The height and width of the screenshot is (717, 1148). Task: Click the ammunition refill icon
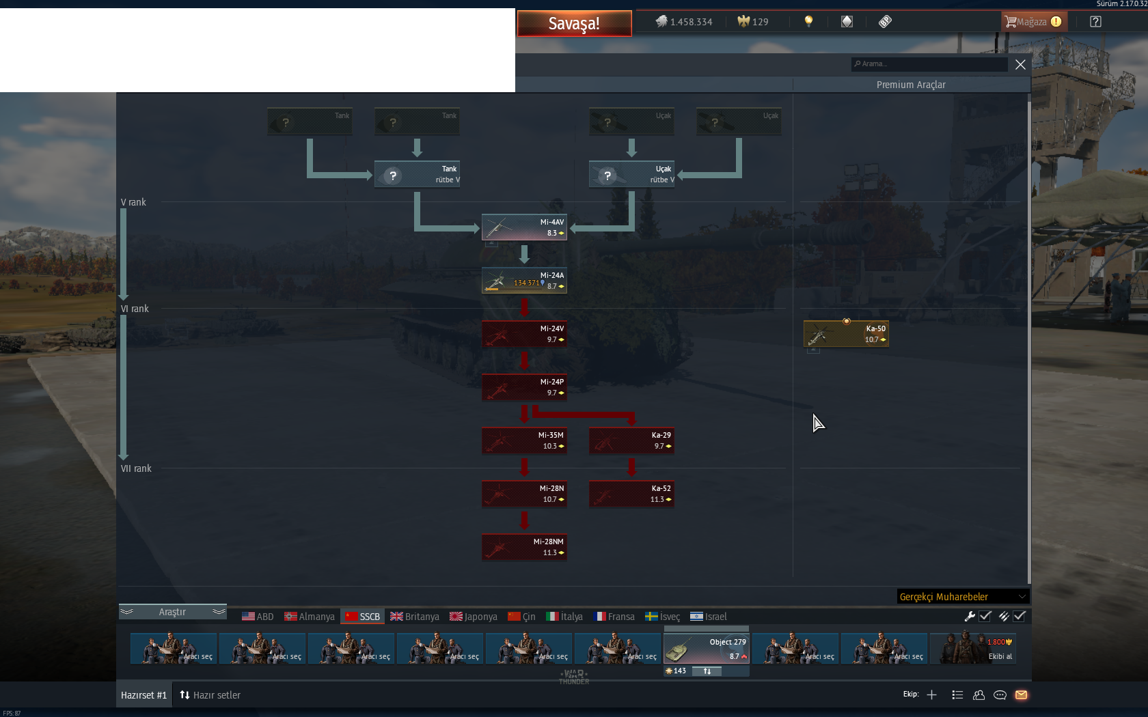(1003, 616)
